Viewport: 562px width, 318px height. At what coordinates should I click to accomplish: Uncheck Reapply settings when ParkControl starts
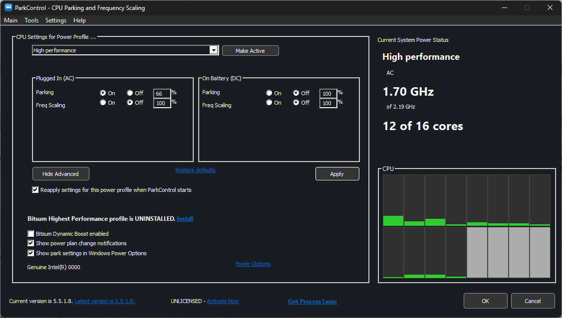(35, 190)
